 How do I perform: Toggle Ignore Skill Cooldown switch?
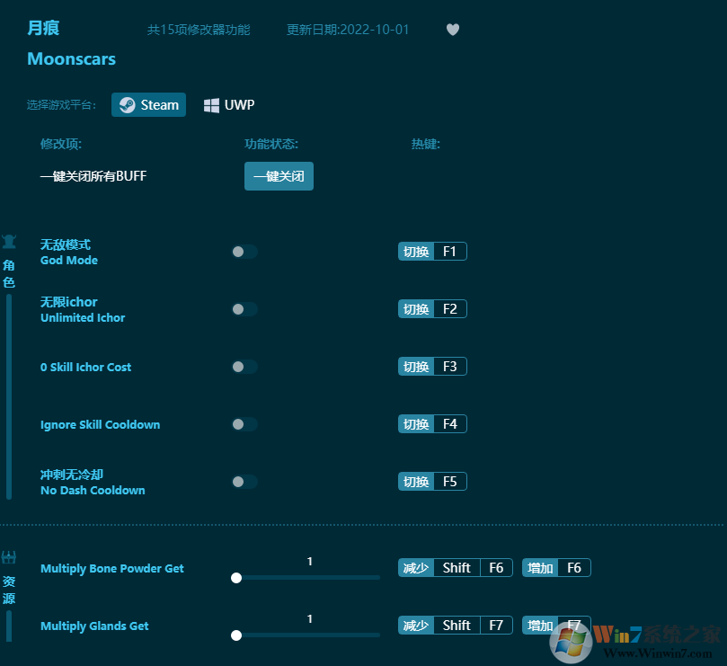tap(244, 424)
